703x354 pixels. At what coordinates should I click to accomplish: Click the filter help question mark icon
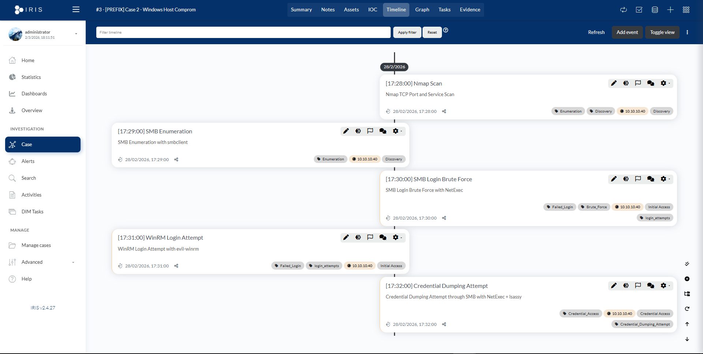446,30
